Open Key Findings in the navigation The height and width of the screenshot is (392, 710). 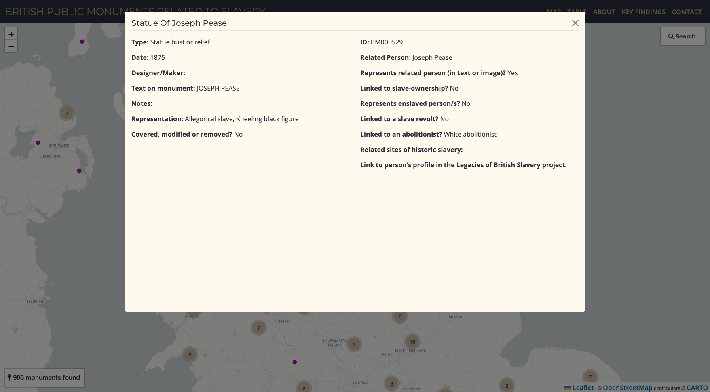pyautogui.click(x=643, y=12)
